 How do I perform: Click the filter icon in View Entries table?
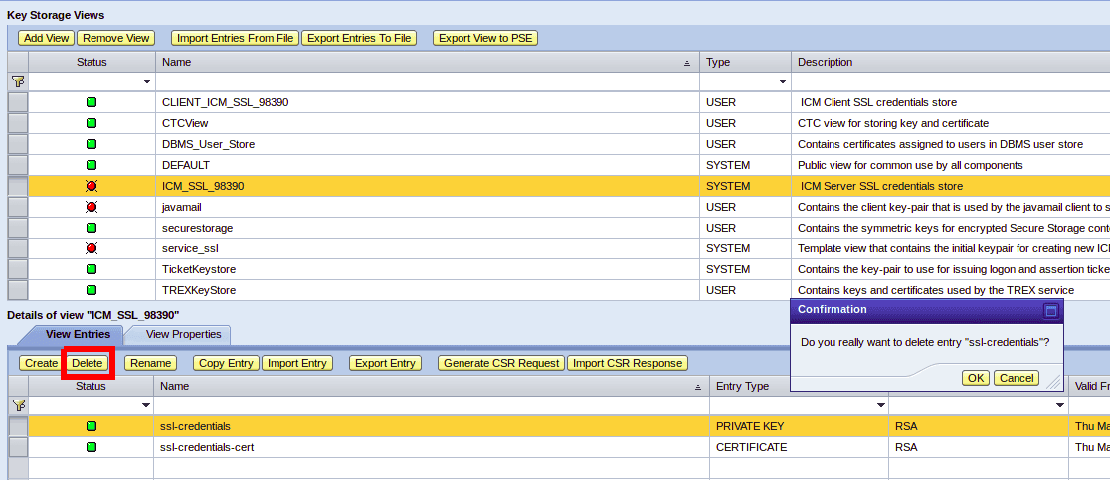18,405
